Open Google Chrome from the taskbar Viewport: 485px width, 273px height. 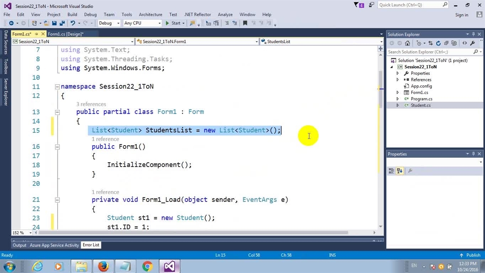pyautogui.click(x=147, y=267)
